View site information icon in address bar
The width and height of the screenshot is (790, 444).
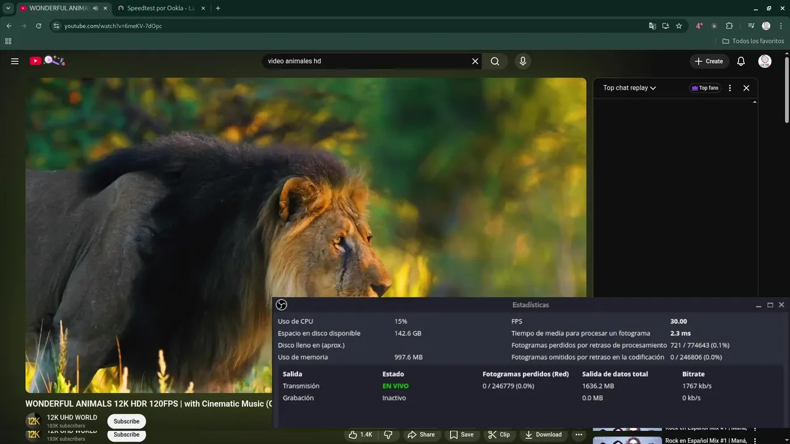tap(56, 26)
